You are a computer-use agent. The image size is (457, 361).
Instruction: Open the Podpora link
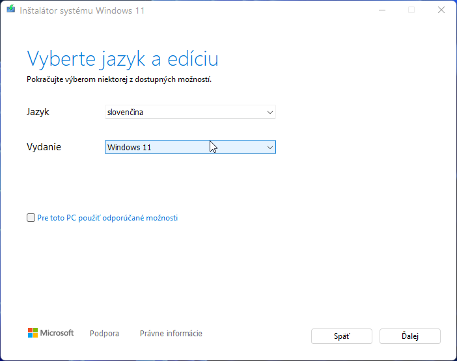104,333
